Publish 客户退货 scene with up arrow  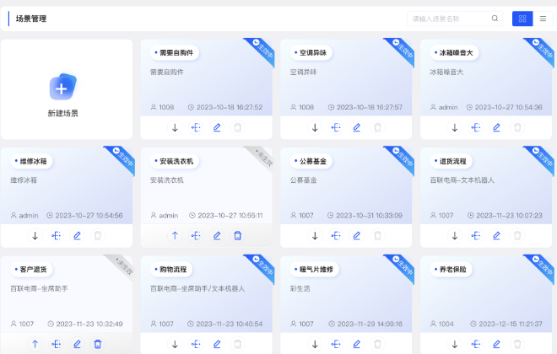[x=35, y=344]
